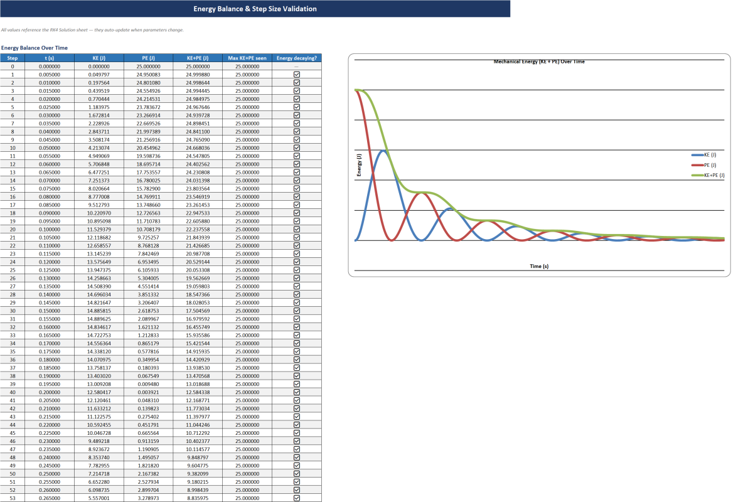Click the checkbox in the step 40 row
753x502 pixels.
pyautogui.click(x=297, y=392)
